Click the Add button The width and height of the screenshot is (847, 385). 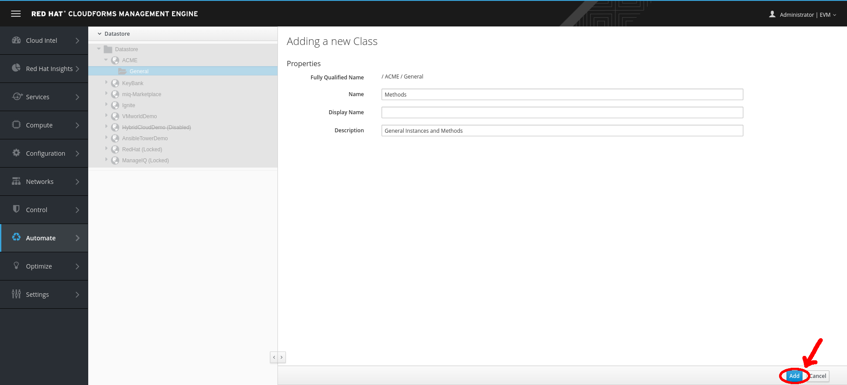pyautogui.click(x=794, y=376)
